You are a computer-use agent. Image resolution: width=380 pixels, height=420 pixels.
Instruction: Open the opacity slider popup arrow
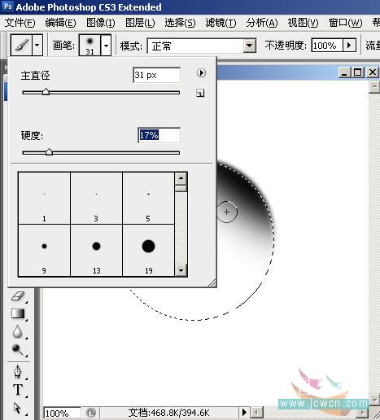[x=349, y=46]
